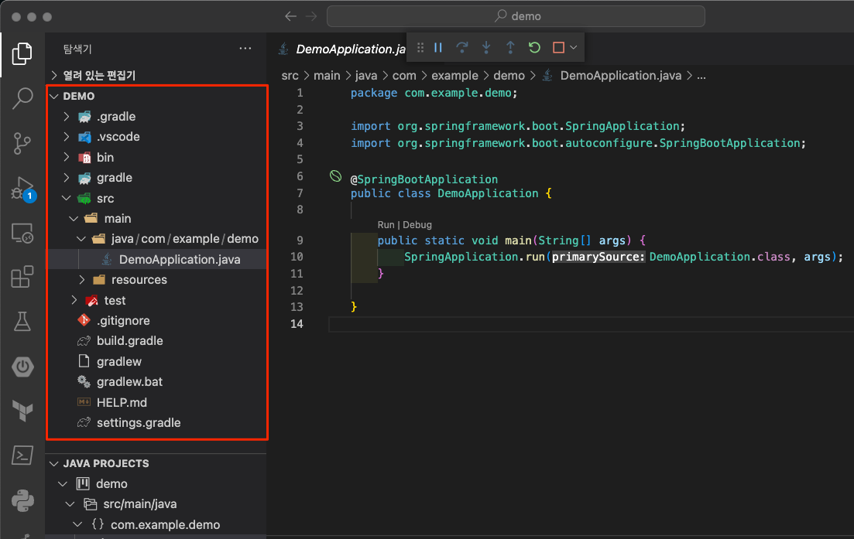The image size is (854, 539).
Task: Expand the resources folder
Action: coord(157,280)
